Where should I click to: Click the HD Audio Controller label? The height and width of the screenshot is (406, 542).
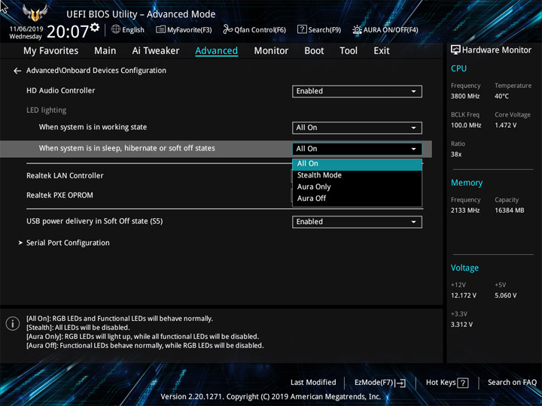click(x=60, y=90)
